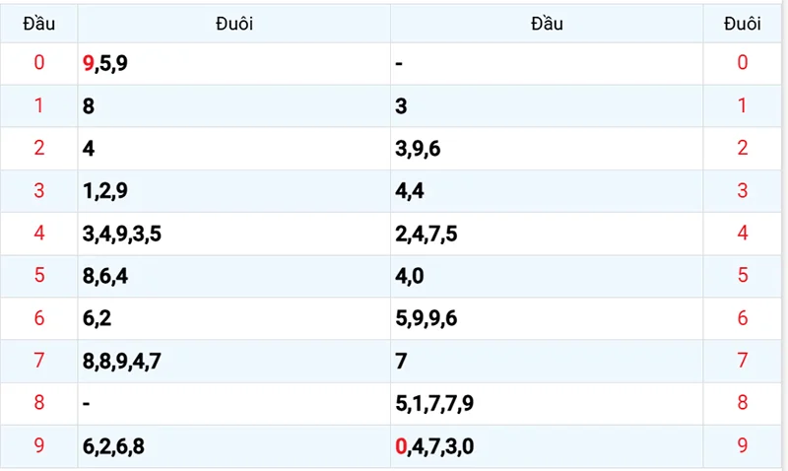
Task: Select the left red row label 0
Action: point(39,62)
